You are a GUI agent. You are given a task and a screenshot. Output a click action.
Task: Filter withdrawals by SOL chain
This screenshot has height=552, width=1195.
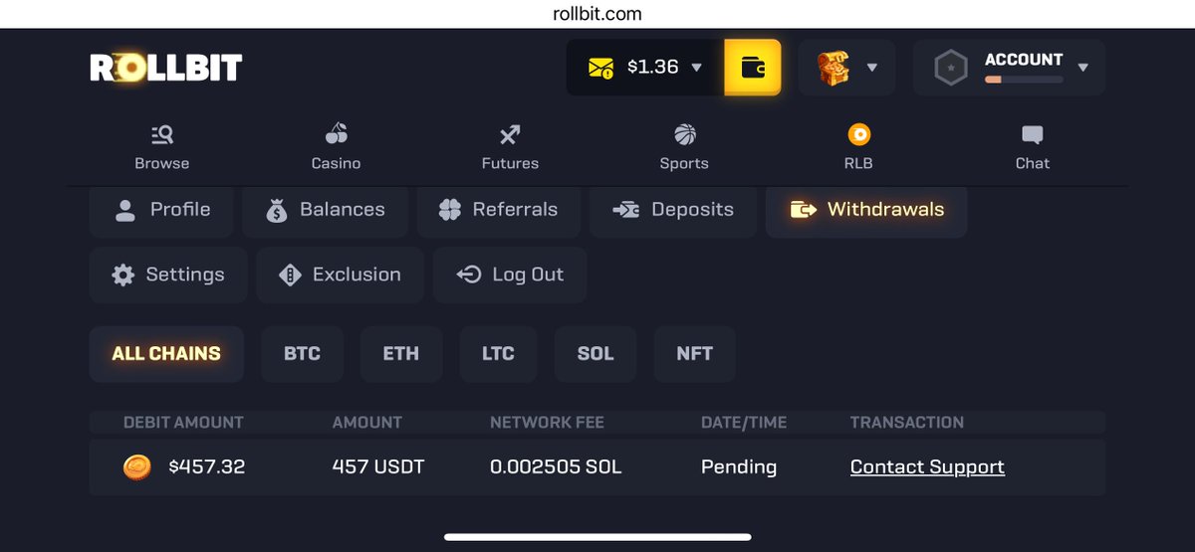pyautogui.click(x=596, y=354)
